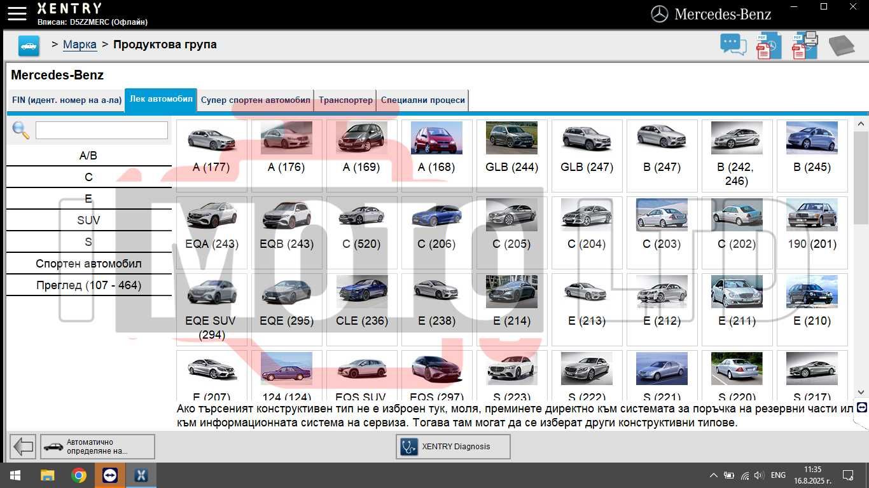Select FIN (идент. номер на а-ла) tab
869x488 pixels.
66,100
